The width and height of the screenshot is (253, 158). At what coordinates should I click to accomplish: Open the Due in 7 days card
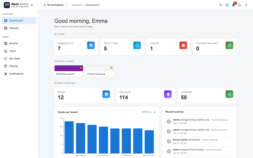tap(122, 47)
